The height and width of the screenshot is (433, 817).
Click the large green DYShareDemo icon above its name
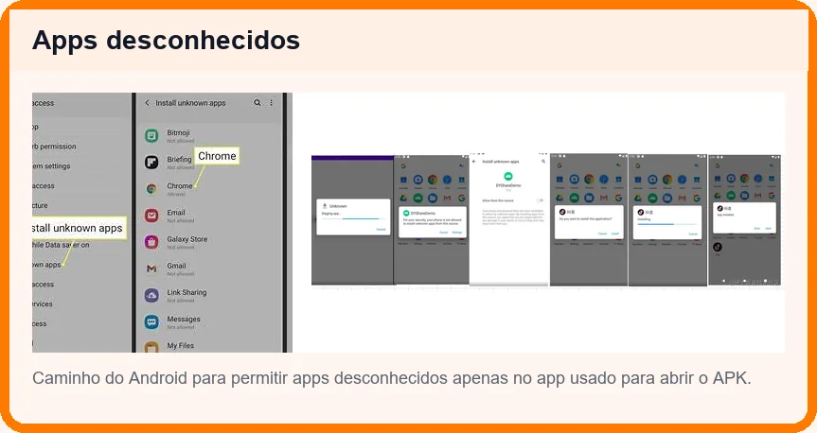(x=508, y=177)
